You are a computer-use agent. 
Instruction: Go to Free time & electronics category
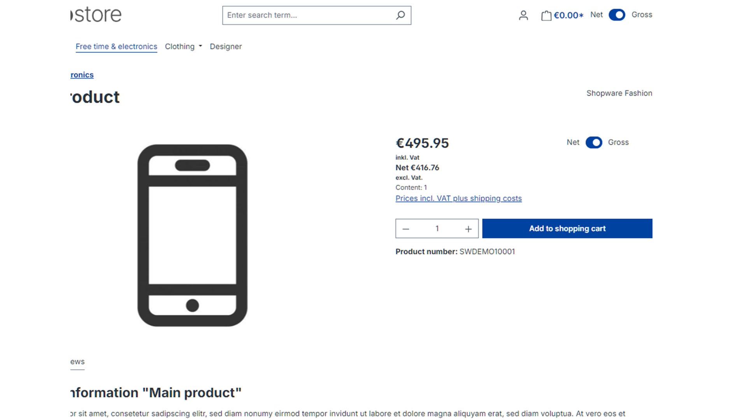pos(116,46)
